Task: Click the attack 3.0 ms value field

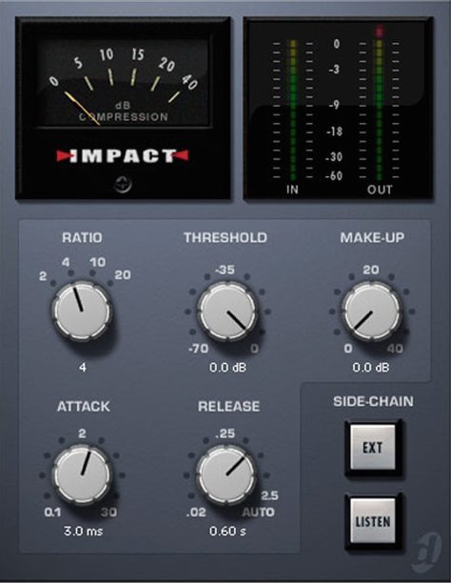Action: click(83, 531)
